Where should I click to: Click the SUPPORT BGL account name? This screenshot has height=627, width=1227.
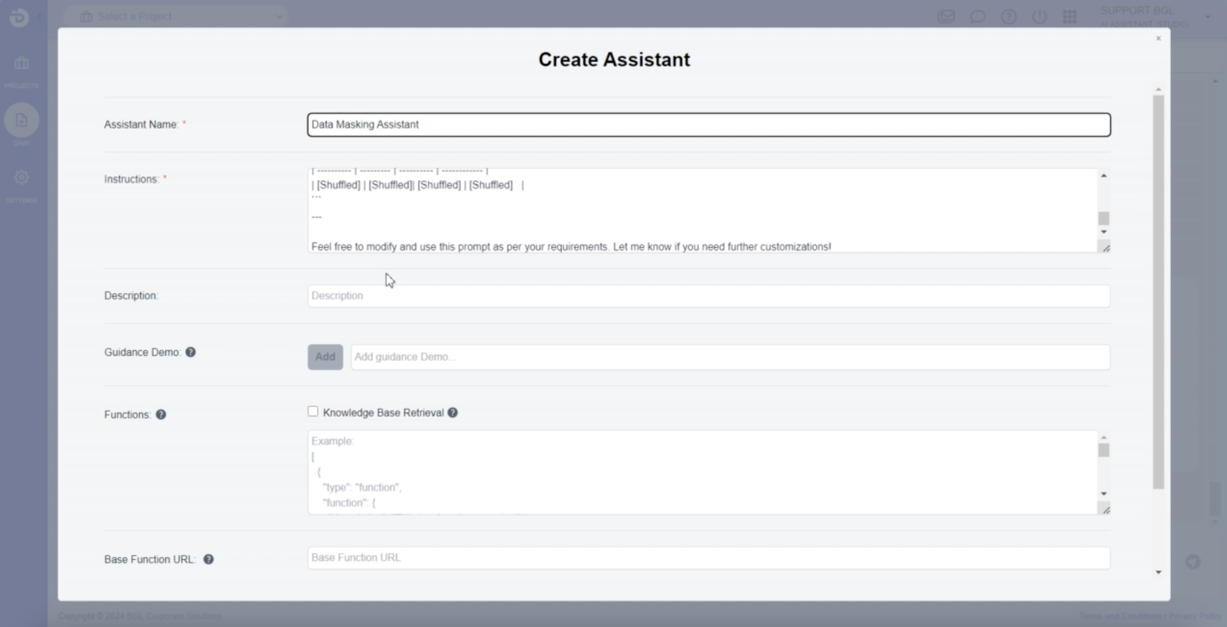1137,10
